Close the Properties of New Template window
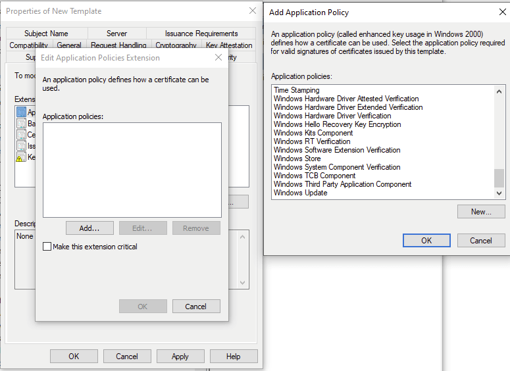This screenshot has height=371, width=510. pos(253,11)
